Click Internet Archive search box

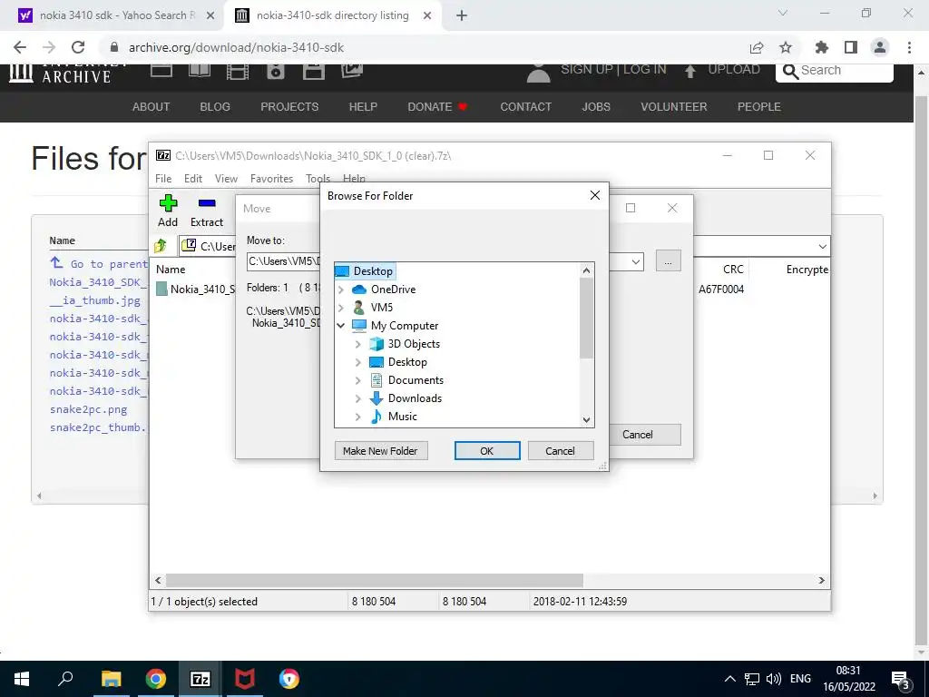coord(835,71)
